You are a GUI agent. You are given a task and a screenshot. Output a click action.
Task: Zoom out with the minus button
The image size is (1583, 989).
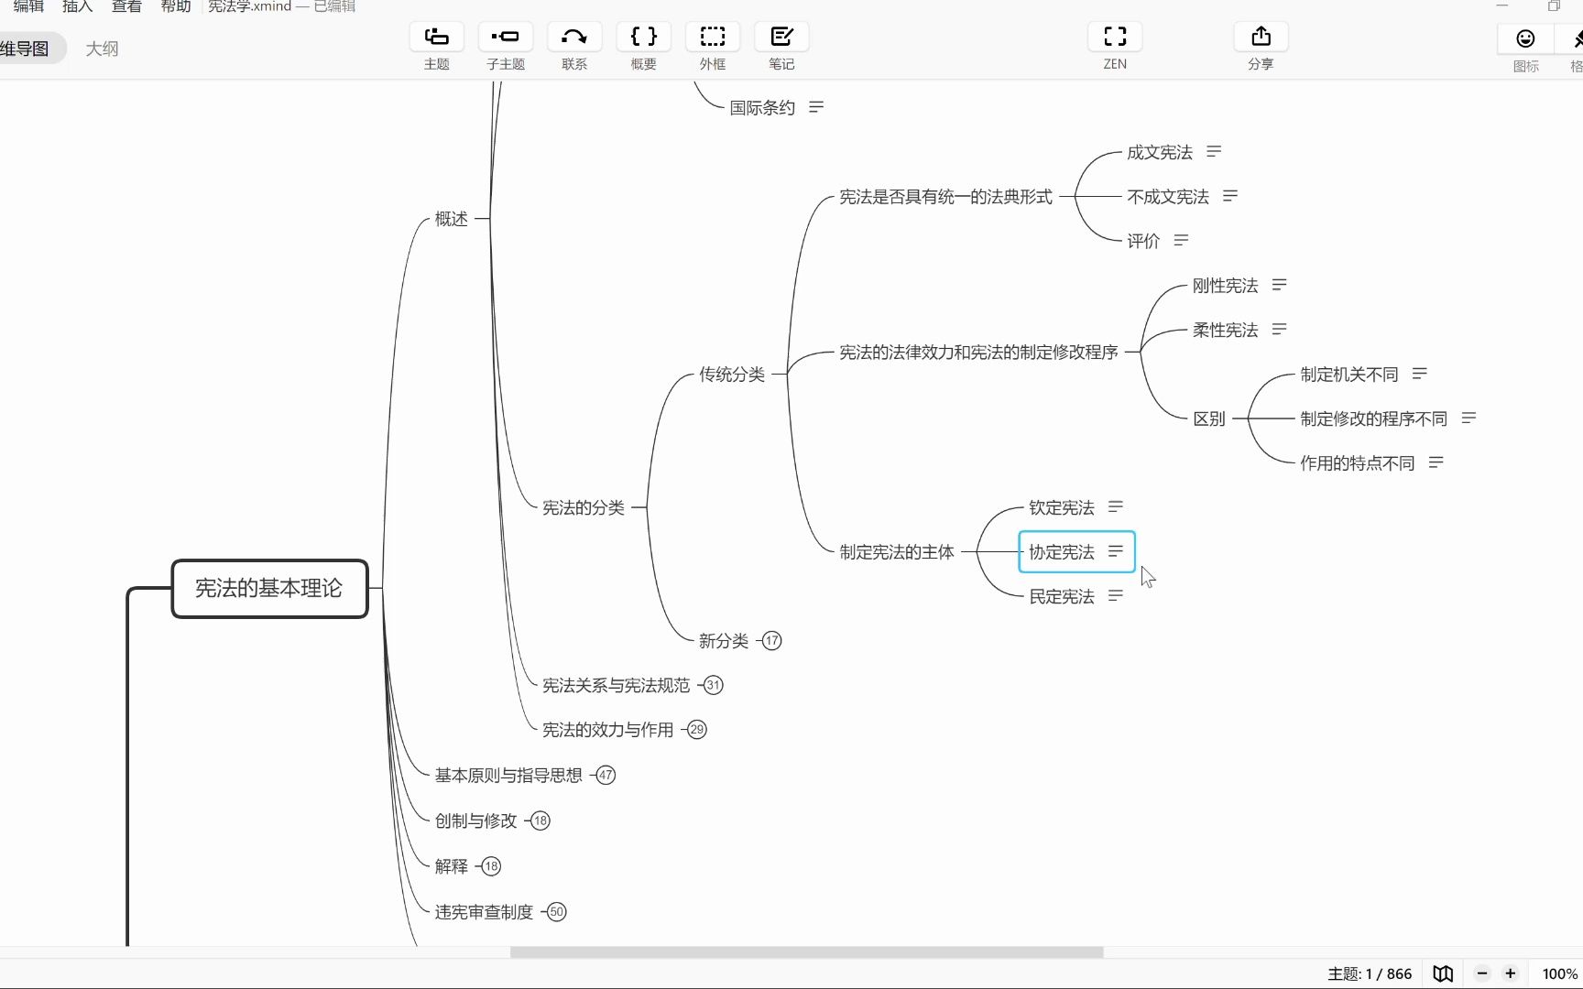[x=1482, y=973]
